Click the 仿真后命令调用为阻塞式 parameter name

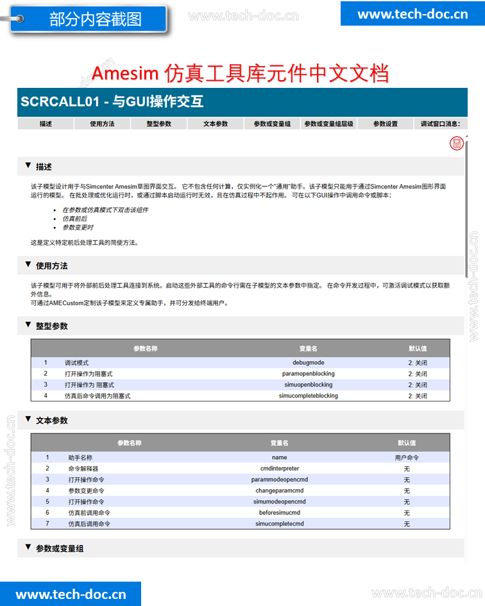pyautogui.click(x=98, y=396)
